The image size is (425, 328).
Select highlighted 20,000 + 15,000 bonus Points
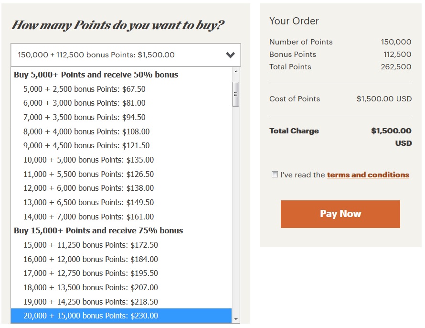pyautogui.click(x=90, y=316)
